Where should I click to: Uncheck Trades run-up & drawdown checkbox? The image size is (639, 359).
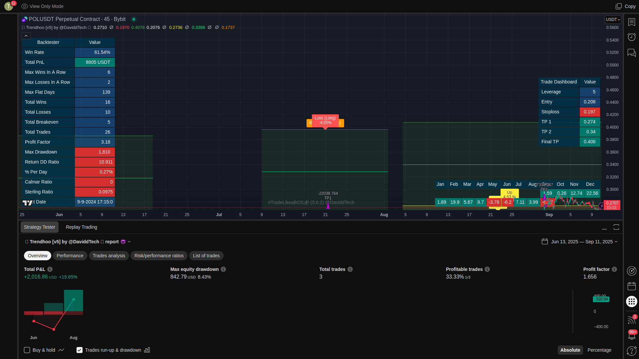[x=80, y=350]
